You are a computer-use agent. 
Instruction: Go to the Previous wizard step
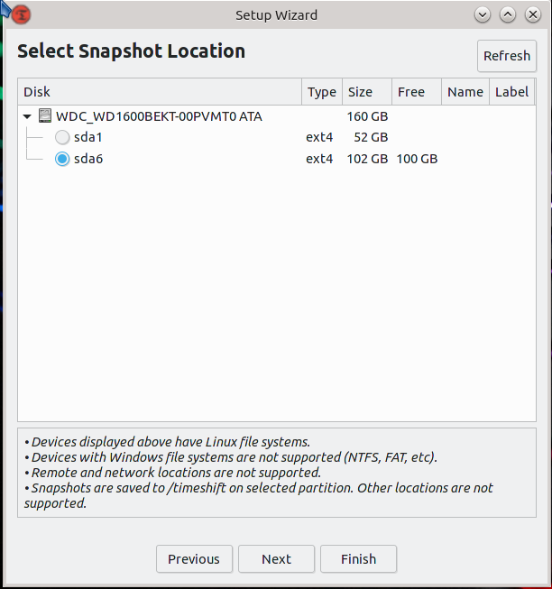pos(194,559)
